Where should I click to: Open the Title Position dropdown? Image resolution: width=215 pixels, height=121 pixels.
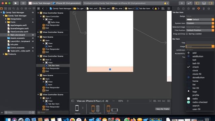(x=200, y=30)
